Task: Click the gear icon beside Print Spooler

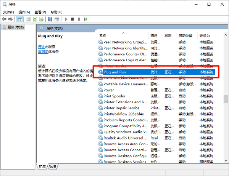Action: (x=101, y=96)
